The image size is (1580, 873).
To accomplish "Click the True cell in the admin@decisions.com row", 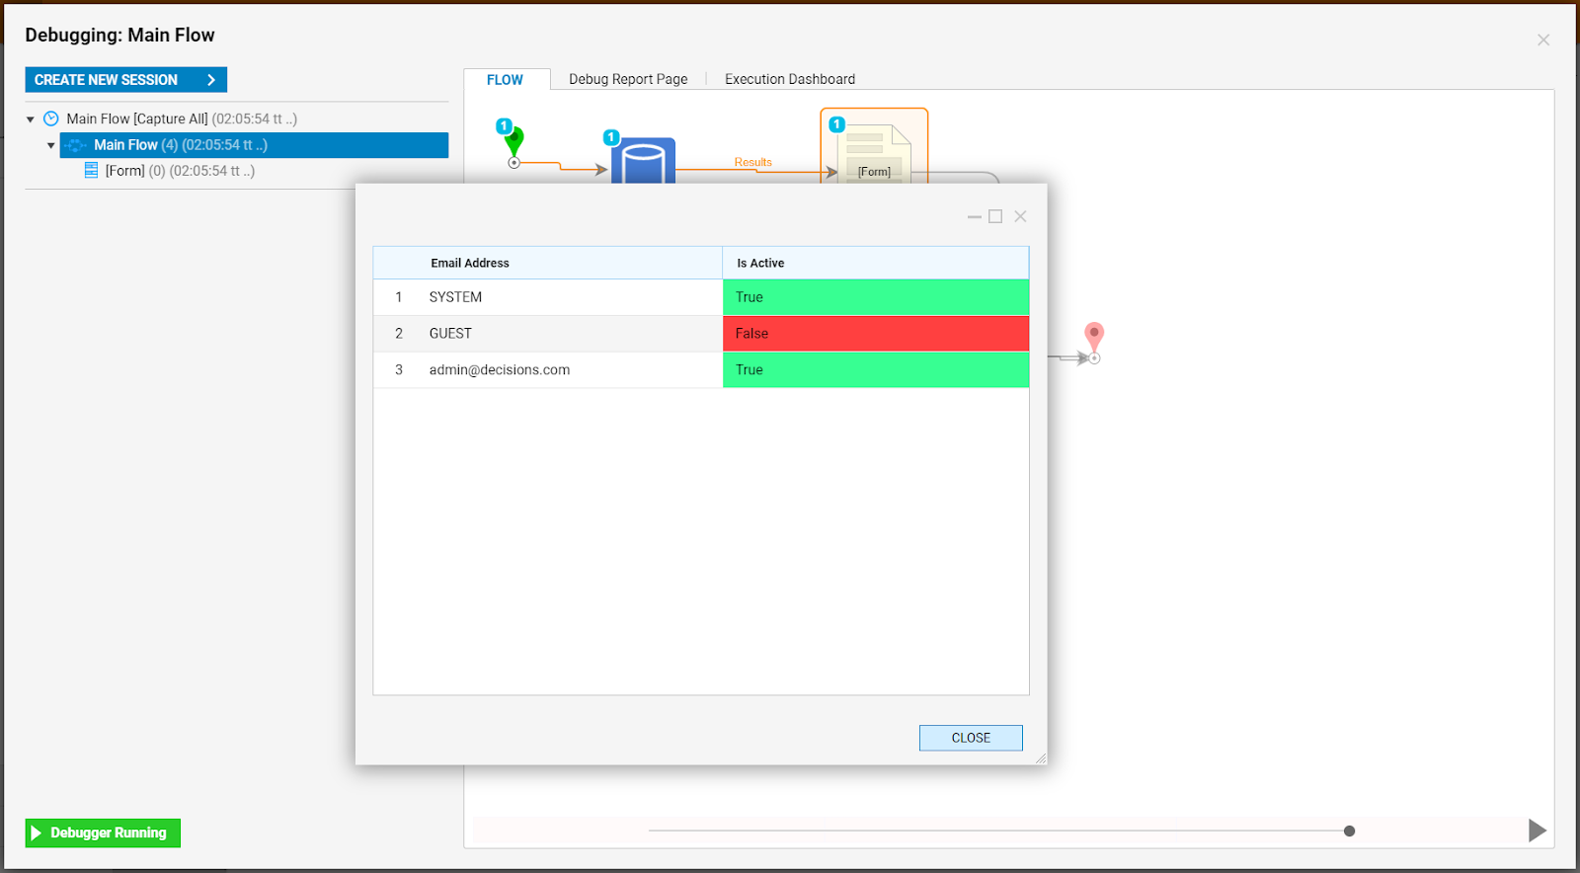I will tap(876, 370).
